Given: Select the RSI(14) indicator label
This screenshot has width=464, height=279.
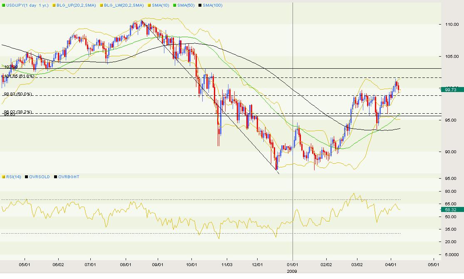Looking at the screenshot, I should (x=14, y=177).
